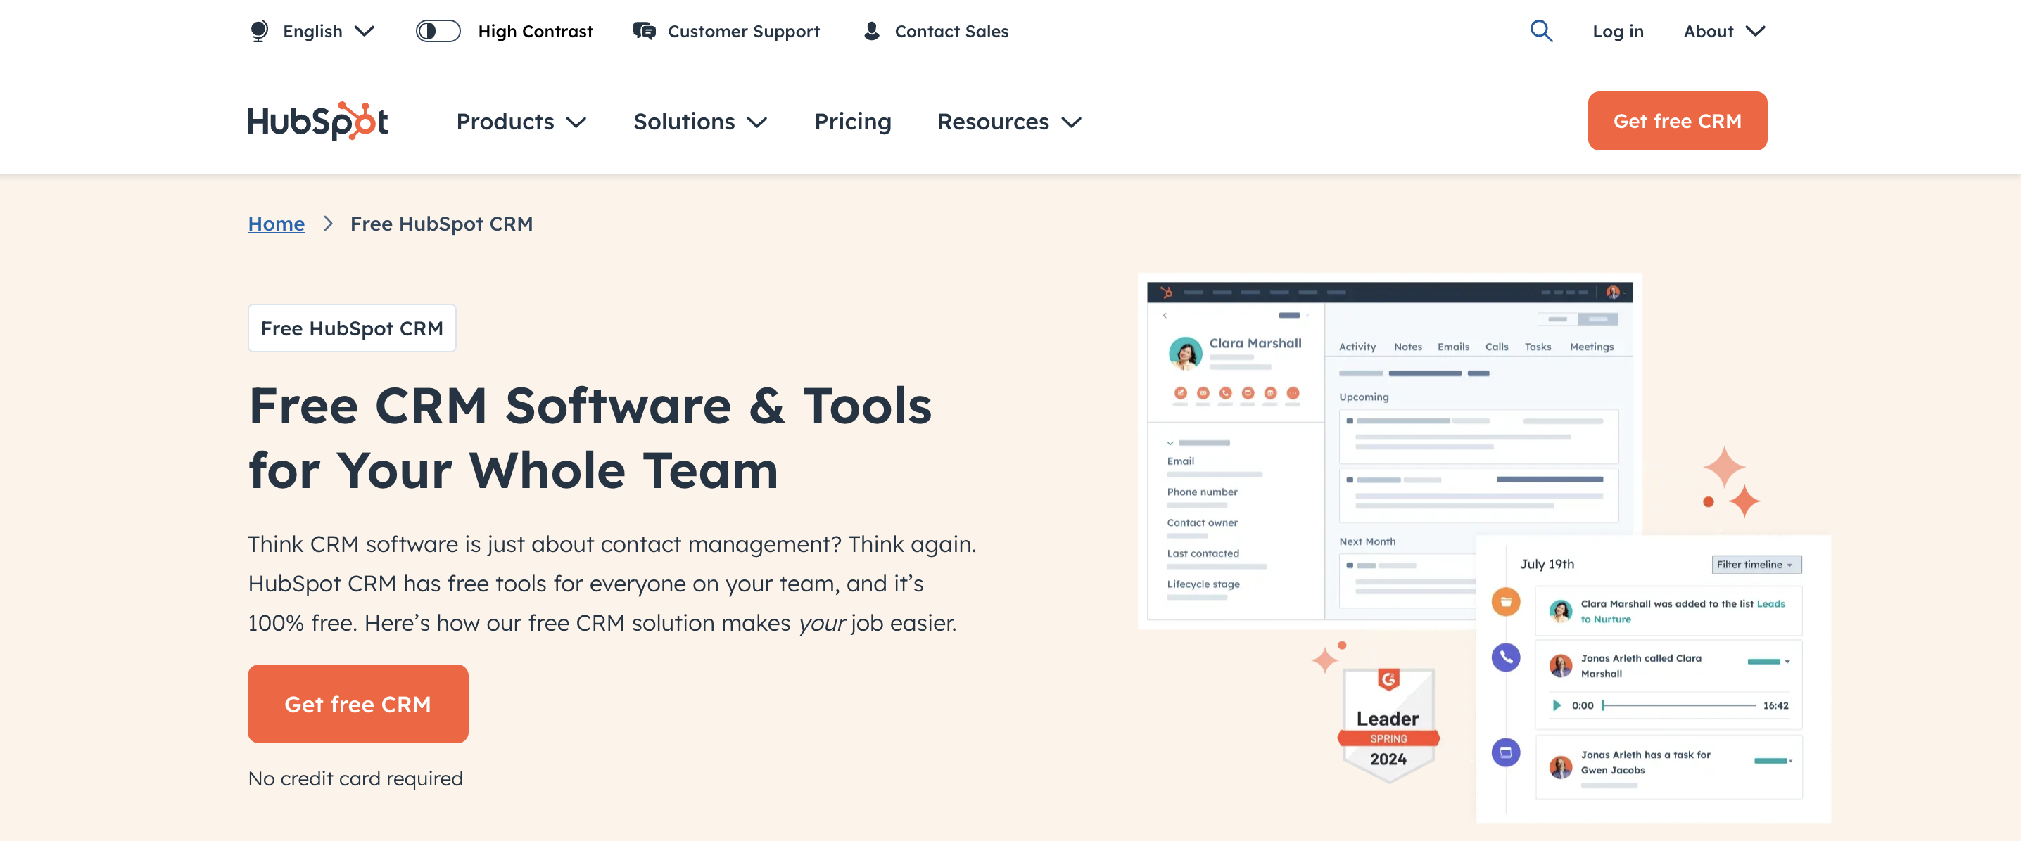Viewport: 2021px width, 841px height.
Task: Click the Pricing menu item
Action: coord(852,121)
